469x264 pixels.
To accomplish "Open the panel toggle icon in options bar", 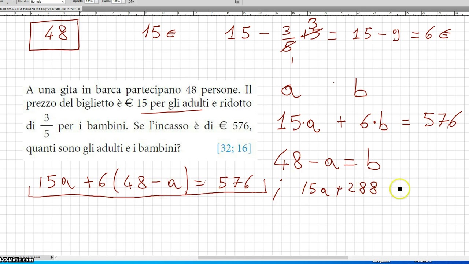I will pos(237,1).
